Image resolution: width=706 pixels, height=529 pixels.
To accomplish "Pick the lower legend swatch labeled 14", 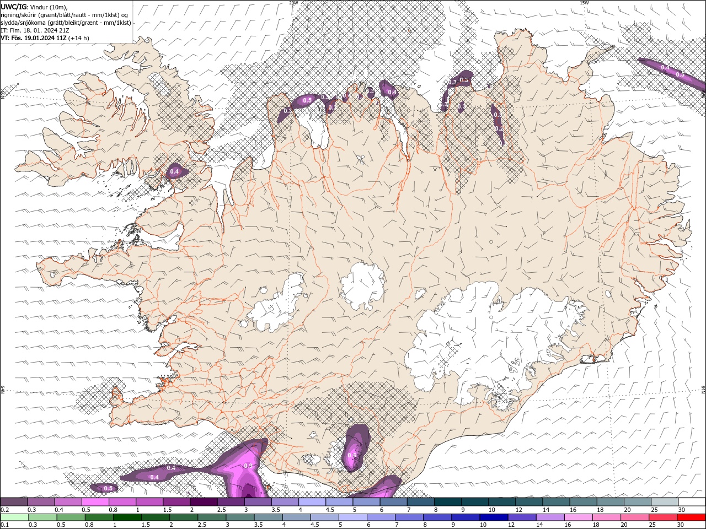I will pos(549,517).
